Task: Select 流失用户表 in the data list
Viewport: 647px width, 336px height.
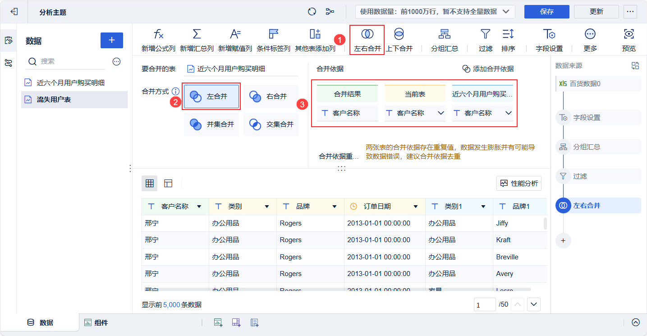Action: point(74,100)
